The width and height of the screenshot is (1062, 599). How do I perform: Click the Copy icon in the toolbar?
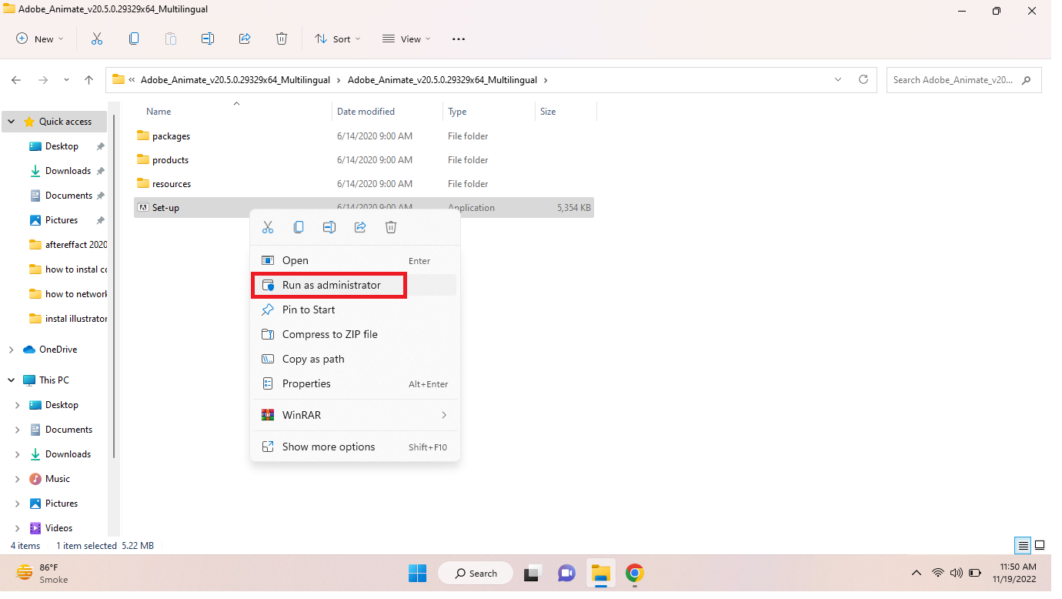pyautogui.click(x=134, y=38)
